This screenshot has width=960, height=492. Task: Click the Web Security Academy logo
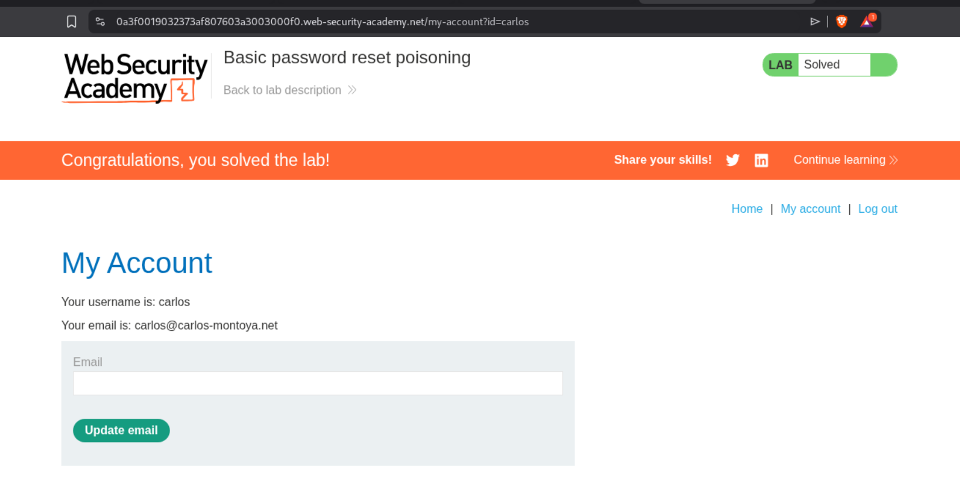click(135, 77)
